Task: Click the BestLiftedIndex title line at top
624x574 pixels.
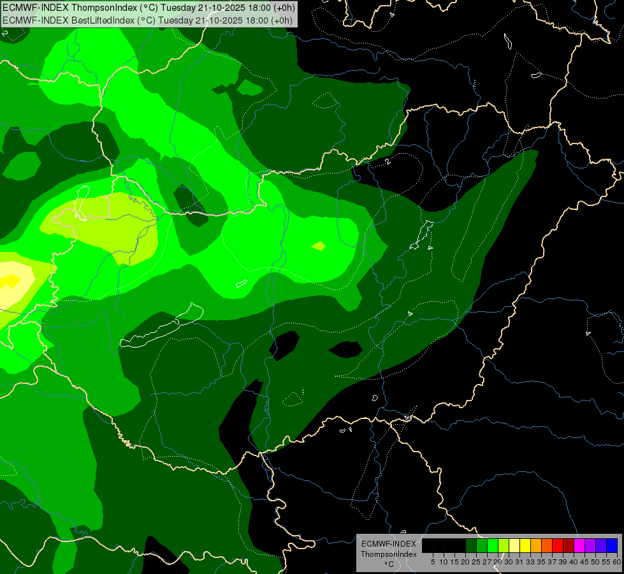Action: click(x=148, y=20)
